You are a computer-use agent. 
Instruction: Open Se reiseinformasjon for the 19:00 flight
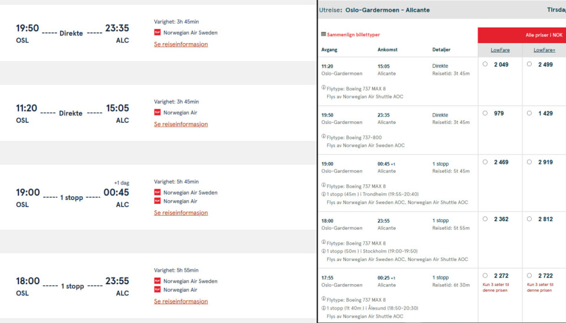pos(181,213)
